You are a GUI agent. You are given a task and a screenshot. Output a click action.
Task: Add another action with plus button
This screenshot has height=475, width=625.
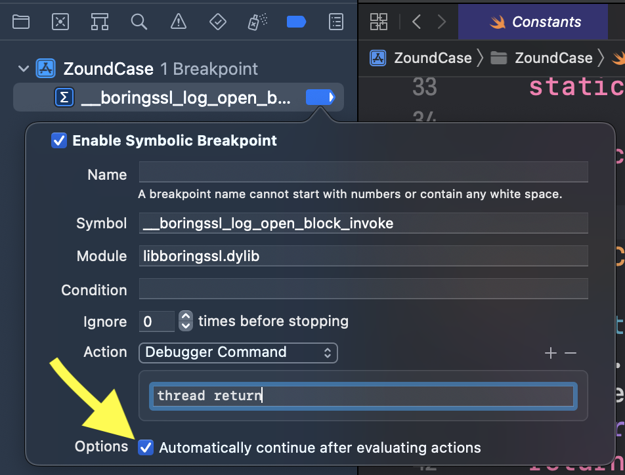550,354
